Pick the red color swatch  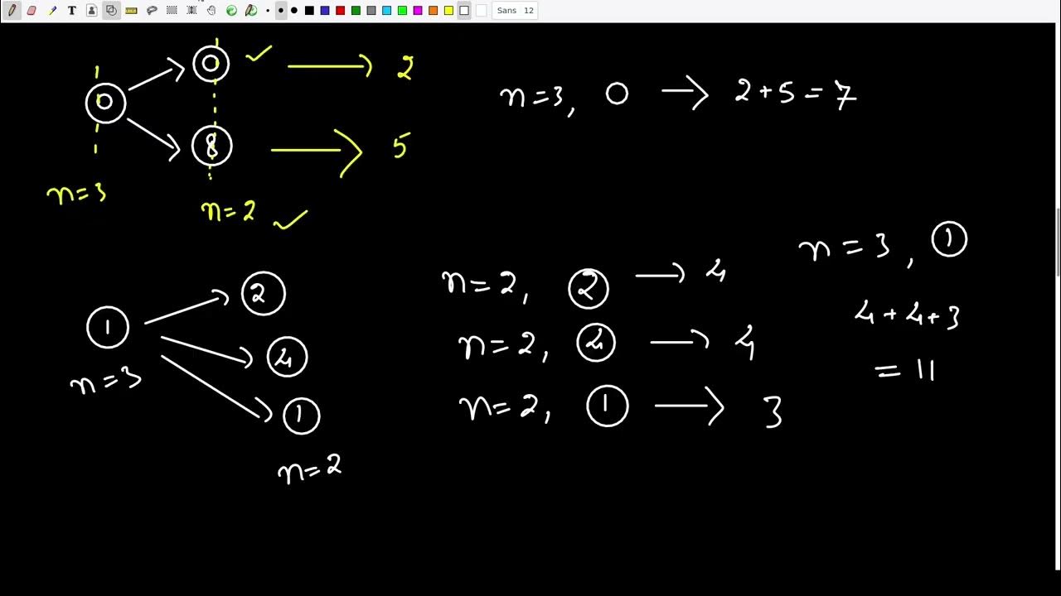point(340,10)
